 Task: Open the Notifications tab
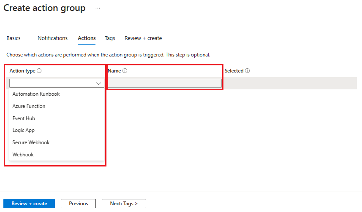[x=53, y=38]
